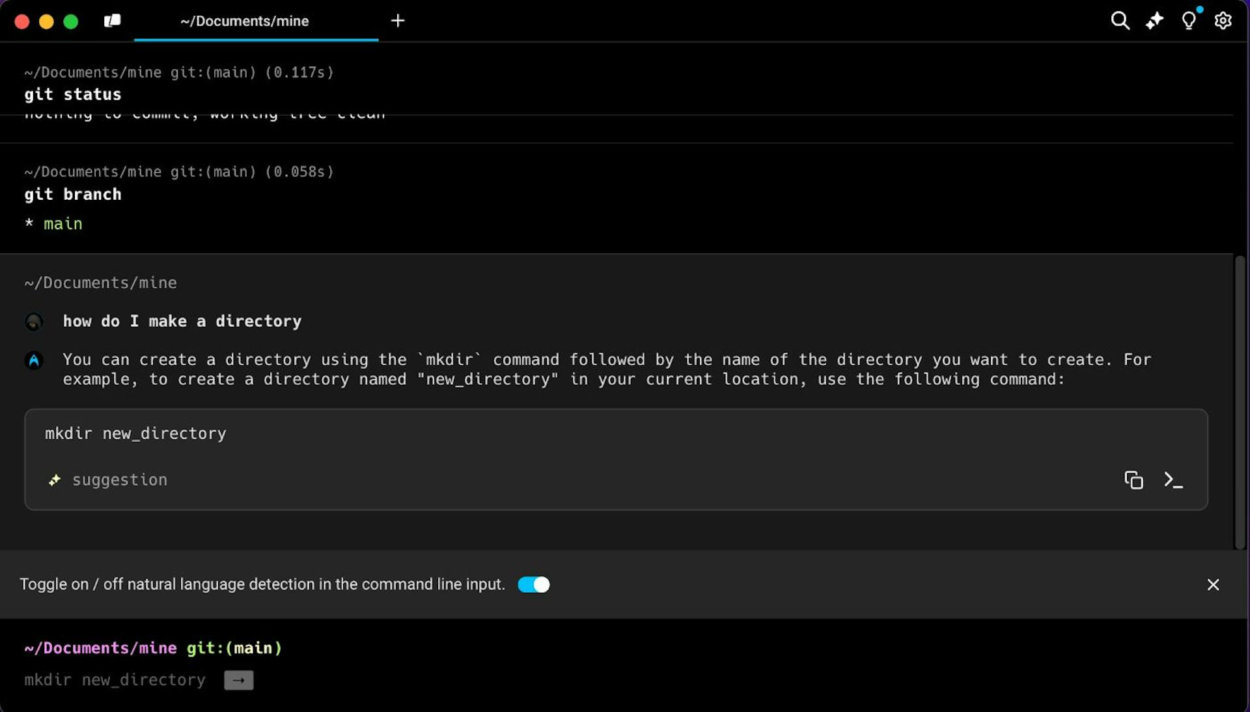The height and width of the screenshot is (712, 1250).
Task: Insert suggestion via the terminal prompt icon
Action: (x=1173, y=480)
